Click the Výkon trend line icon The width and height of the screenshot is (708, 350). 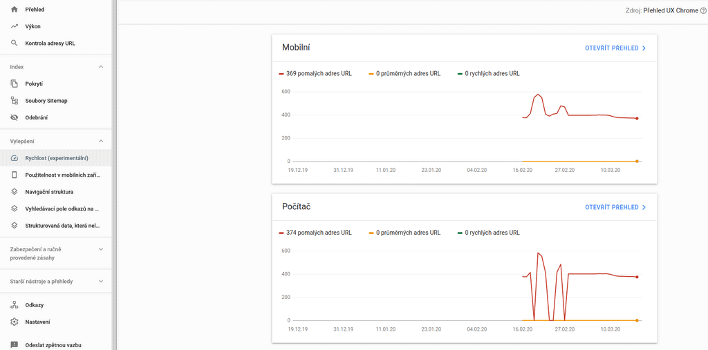[14, 26]
